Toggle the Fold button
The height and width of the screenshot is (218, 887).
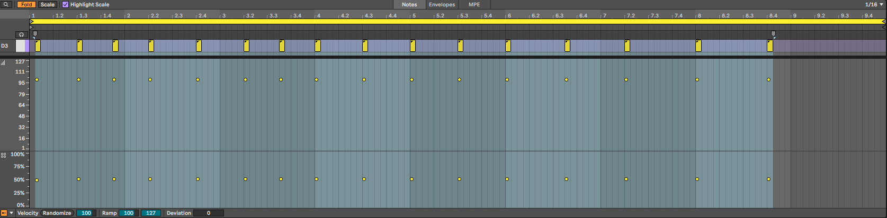(26, 4)
